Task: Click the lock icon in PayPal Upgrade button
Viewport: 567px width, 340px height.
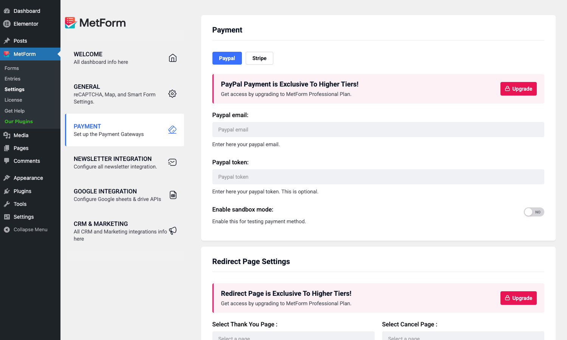Action: pos(507,88)
